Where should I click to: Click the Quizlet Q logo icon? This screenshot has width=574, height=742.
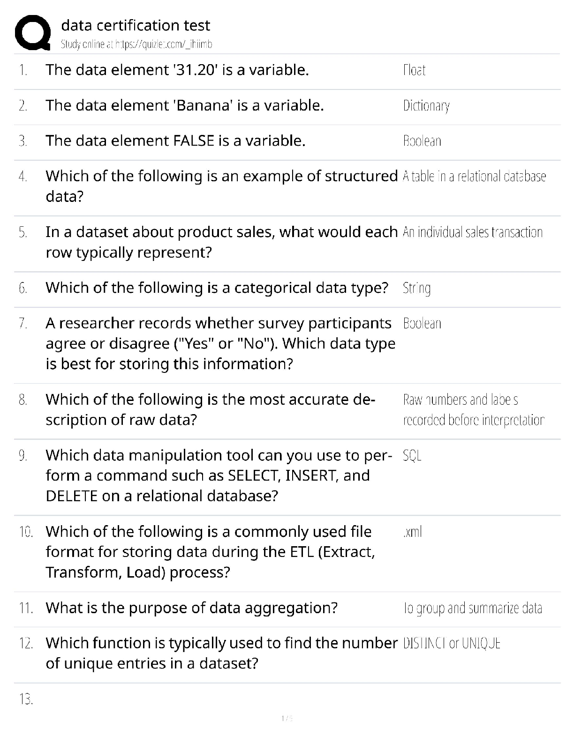(33, 33)
